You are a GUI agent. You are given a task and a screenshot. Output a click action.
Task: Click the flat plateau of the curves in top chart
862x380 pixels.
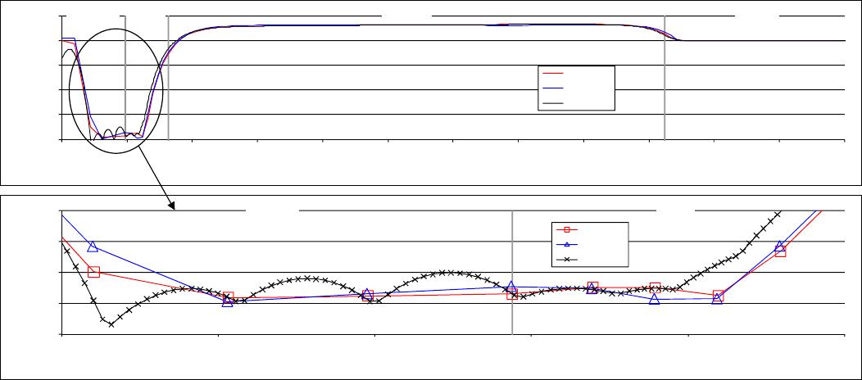(410, 25)
